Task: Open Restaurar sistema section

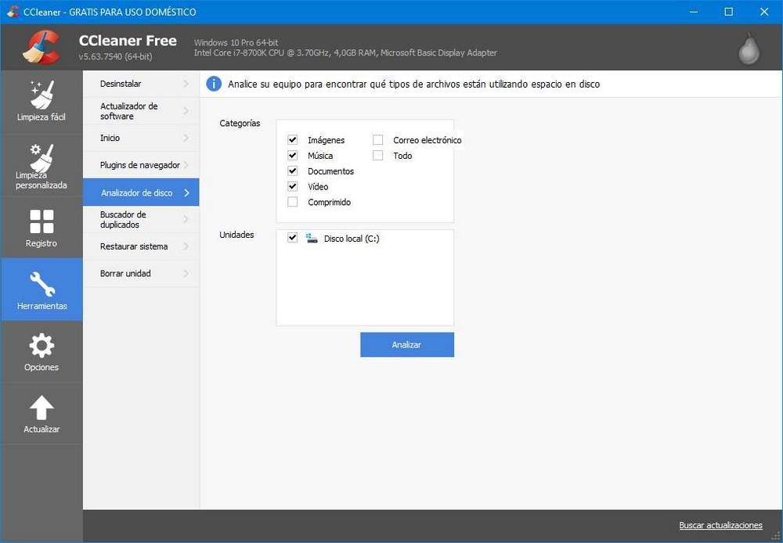Action: pyautogui.click(x=141, y=246)
